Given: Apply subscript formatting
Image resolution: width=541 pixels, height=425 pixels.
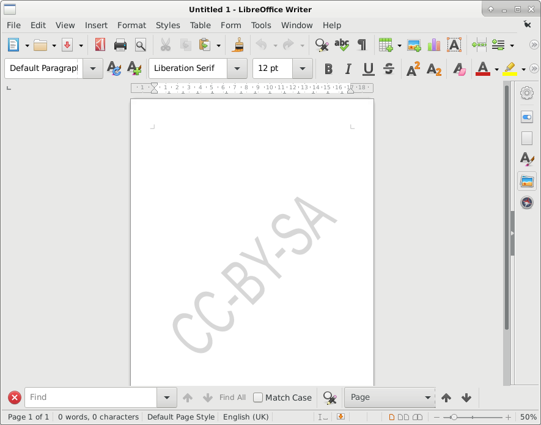Looking at the screenshot, I should tap(433, 69).
